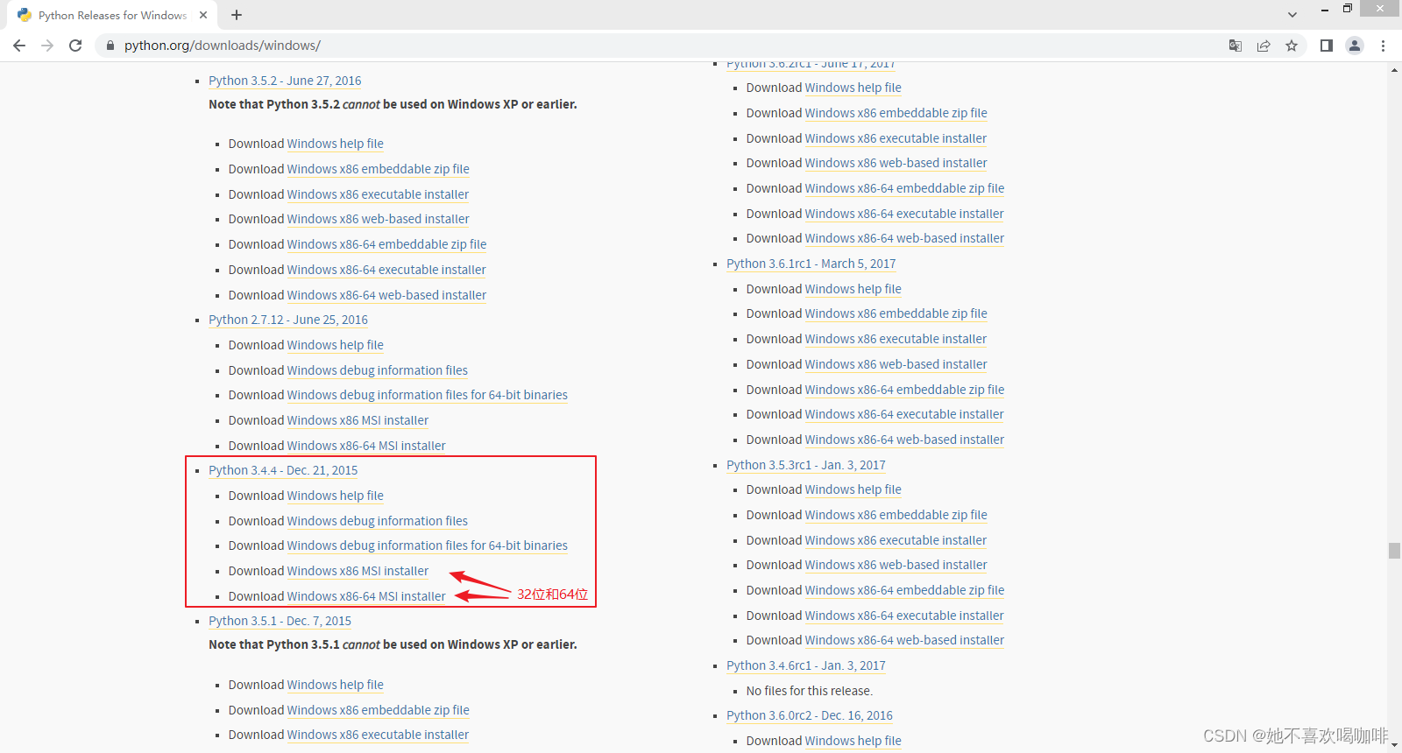Close the Python Releases tab
1402x753 pixels.
203,15
